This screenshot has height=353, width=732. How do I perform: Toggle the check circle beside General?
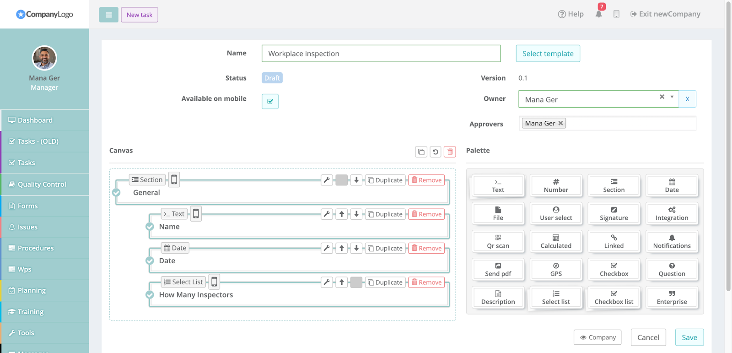tap(116, 193)
